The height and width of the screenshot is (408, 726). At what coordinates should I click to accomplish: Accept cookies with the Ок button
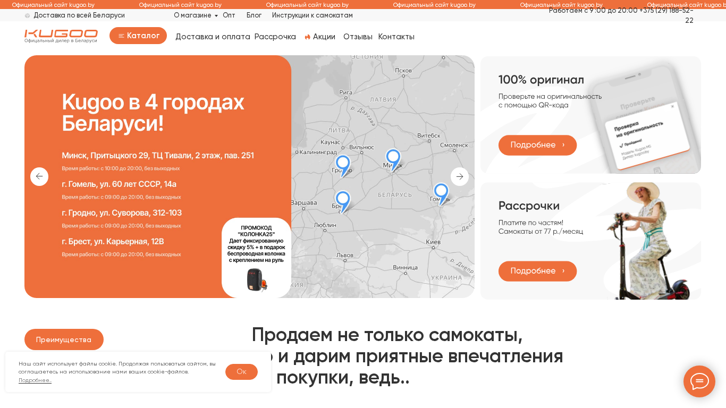241,372
